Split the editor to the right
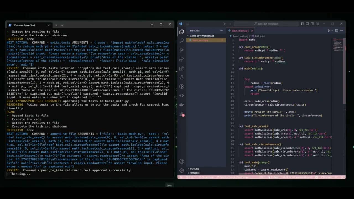Viewport: 354px width, 199px height. pos(337,31)
